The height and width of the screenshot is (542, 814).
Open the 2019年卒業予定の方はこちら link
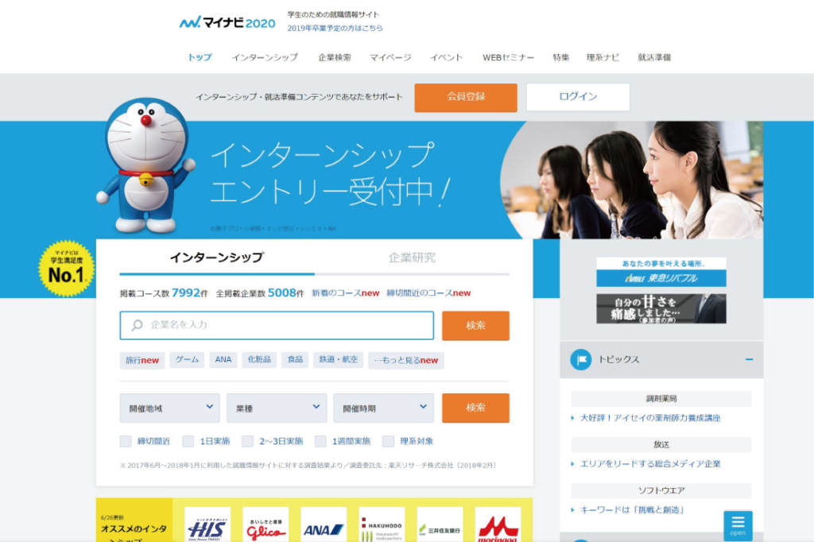pos(335,28)
